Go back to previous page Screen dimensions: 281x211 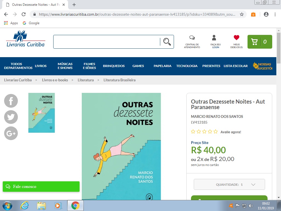(x=6, y=14)
